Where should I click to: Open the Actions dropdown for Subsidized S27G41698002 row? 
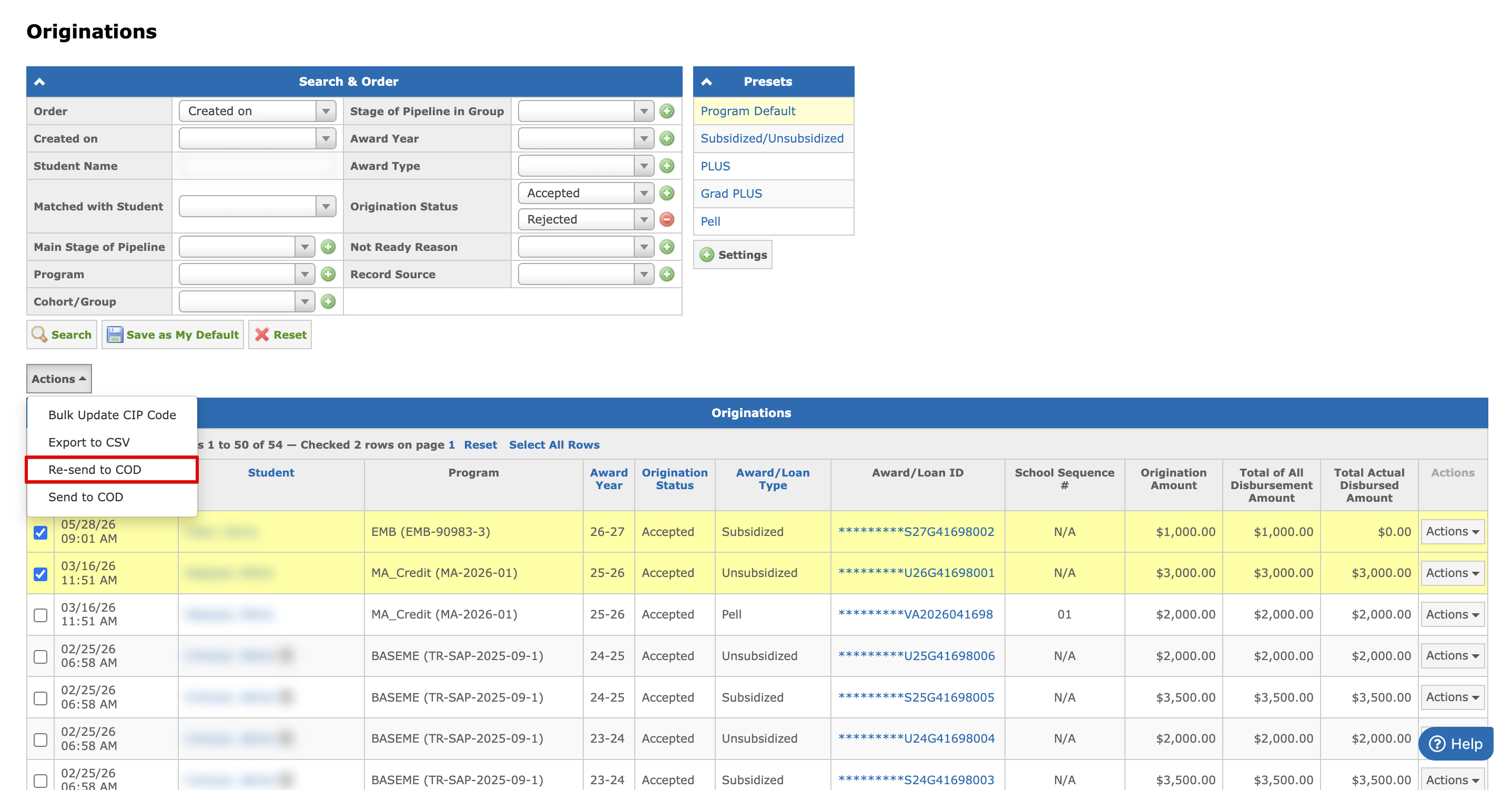pyautogui.click(x=1452, y=532)
